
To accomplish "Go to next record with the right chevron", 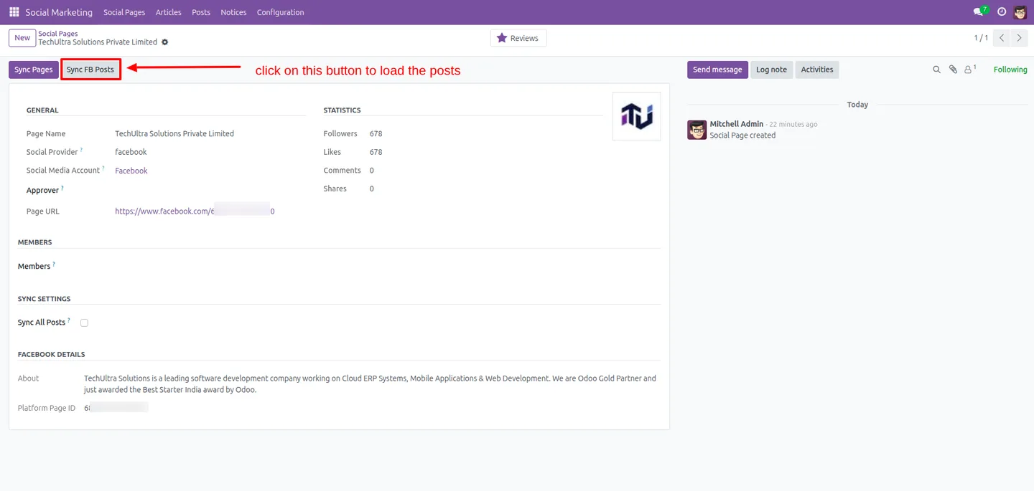I will [1020, 38].
